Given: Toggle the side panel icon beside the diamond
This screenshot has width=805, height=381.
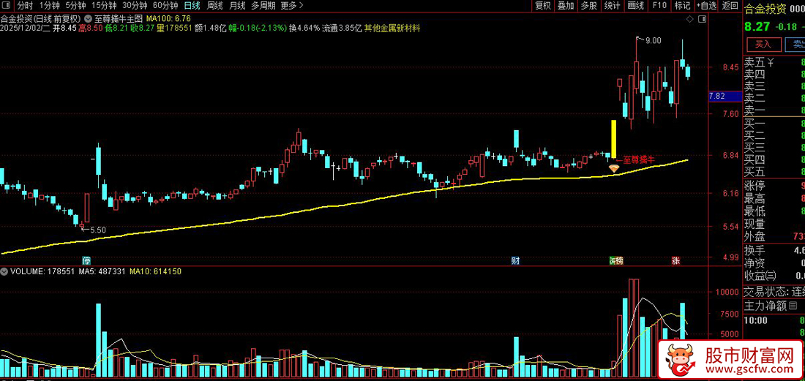Looking at the screenshot, I should [x=703, y=19].
